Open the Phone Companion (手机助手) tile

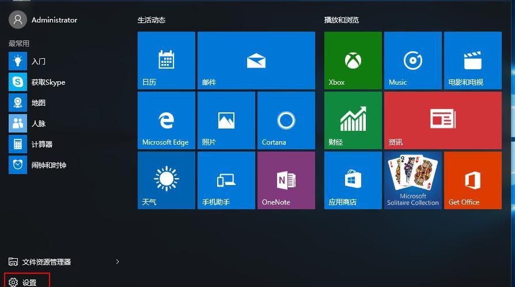226,180
